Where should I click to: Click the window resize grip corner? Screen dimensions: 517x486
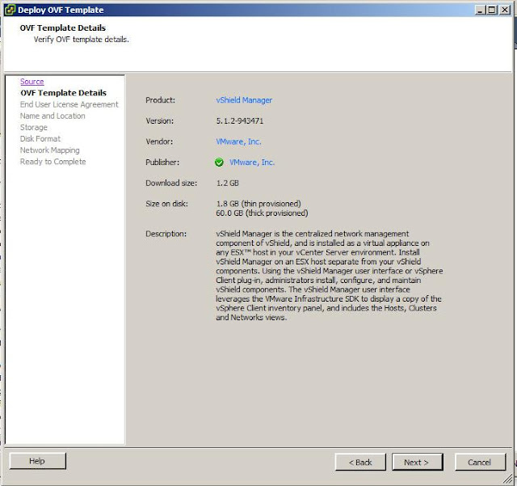click(508, 478)
